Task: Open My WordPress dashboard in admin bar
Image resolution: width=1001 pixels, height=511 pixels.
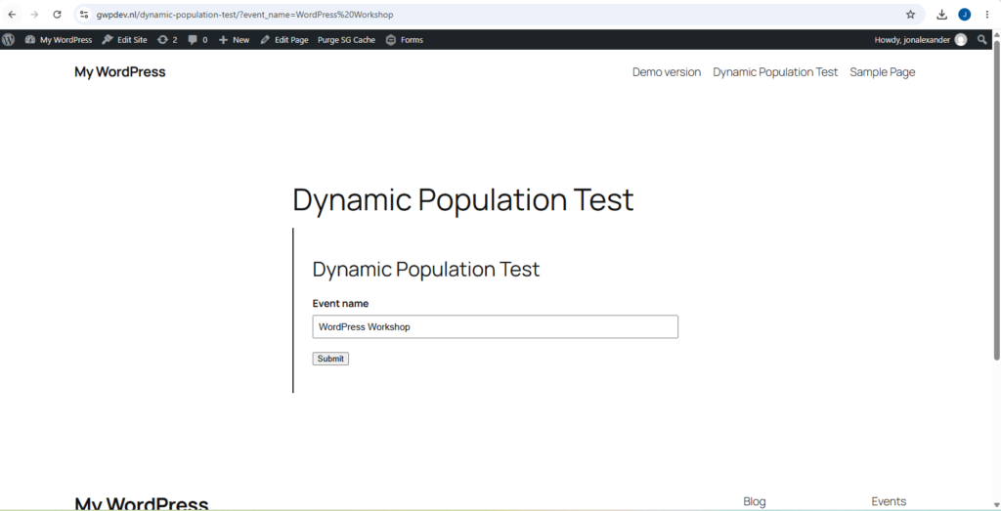Action: click(58, 39)
